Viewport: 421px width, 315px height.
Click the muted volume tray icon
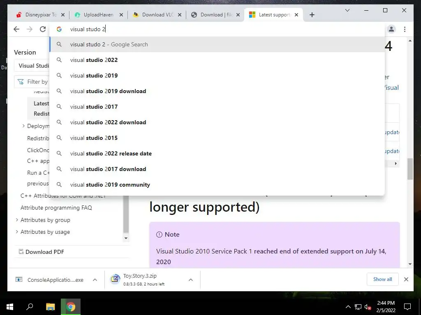[x=368, y=307]
